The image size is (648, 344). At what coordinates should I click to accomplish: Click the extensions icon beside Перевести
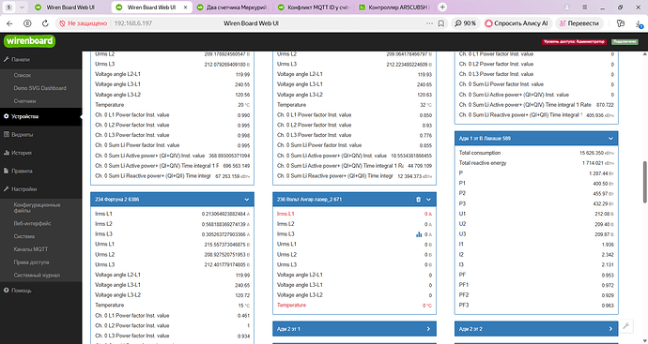click(x=620, y=23)
